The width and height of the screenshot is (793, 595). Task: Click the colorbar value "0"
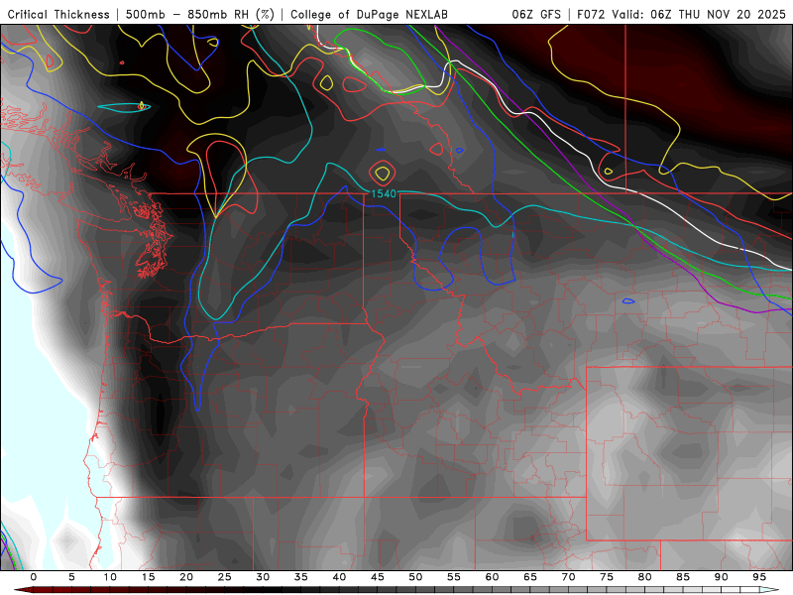pyautogui.click(x=34, y=577)
